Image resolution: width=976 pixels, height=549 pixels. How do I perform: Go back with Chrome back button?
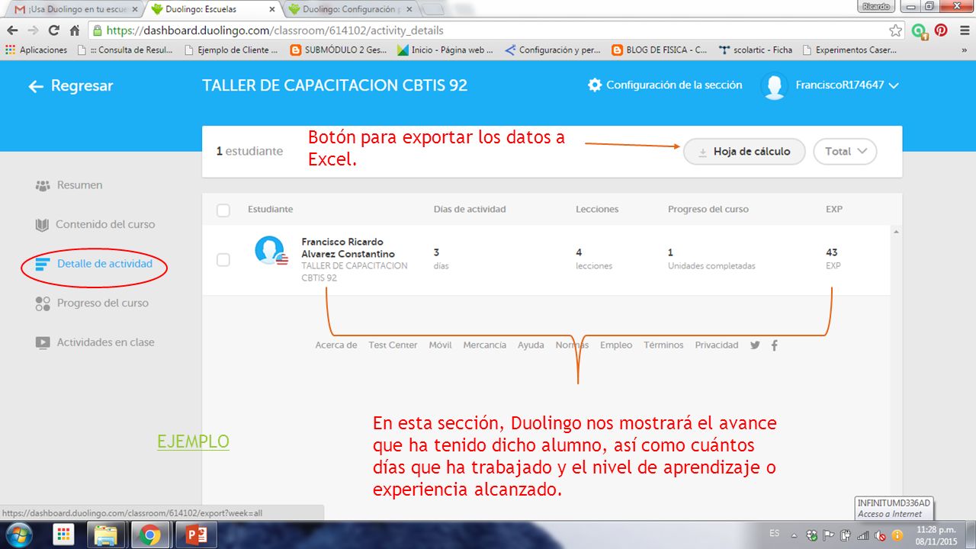12,30
